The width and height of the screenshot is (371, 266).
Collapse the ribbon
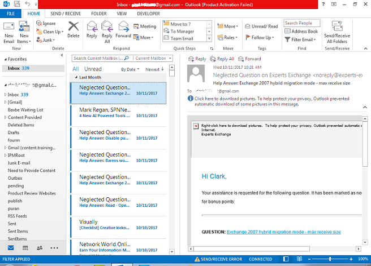[x=365, y=48]
